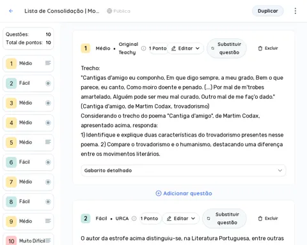
Task: Select question 2 Fácil in sidebar
Action: point(28,83)
